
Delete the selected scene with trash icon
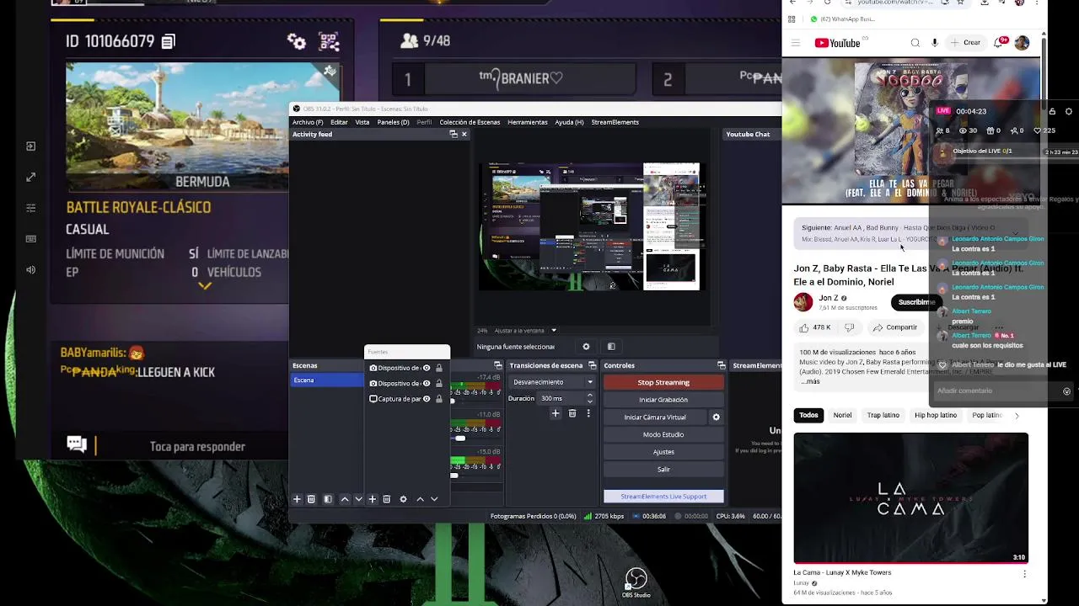point(311,499)
